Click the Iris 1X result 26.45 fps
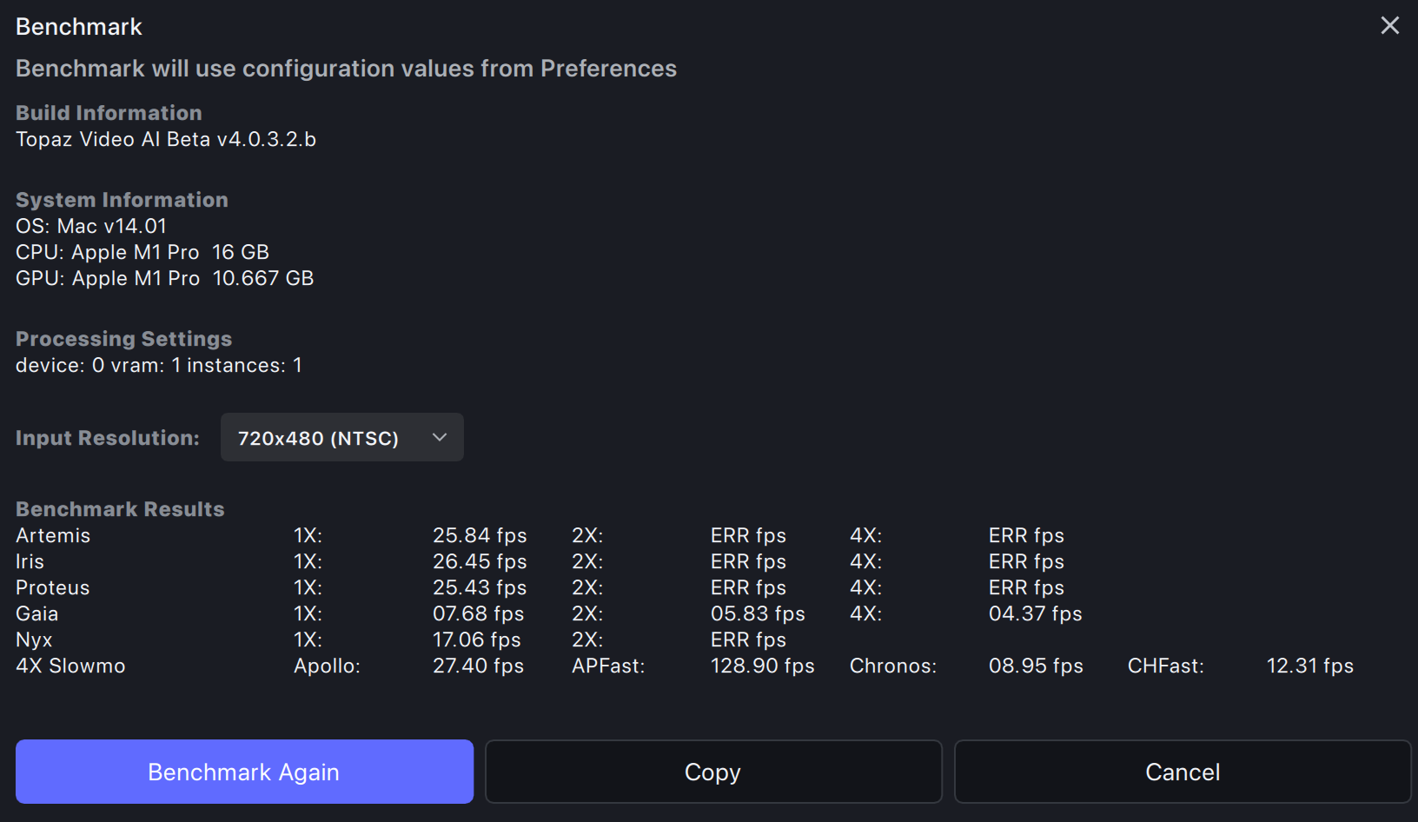 coord(480,562)
